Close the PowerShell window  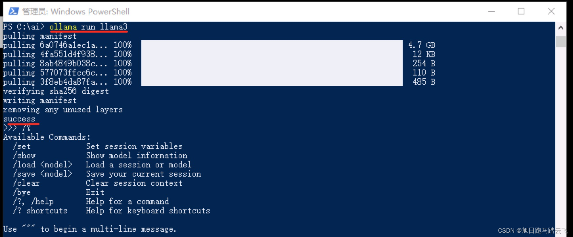551,11
